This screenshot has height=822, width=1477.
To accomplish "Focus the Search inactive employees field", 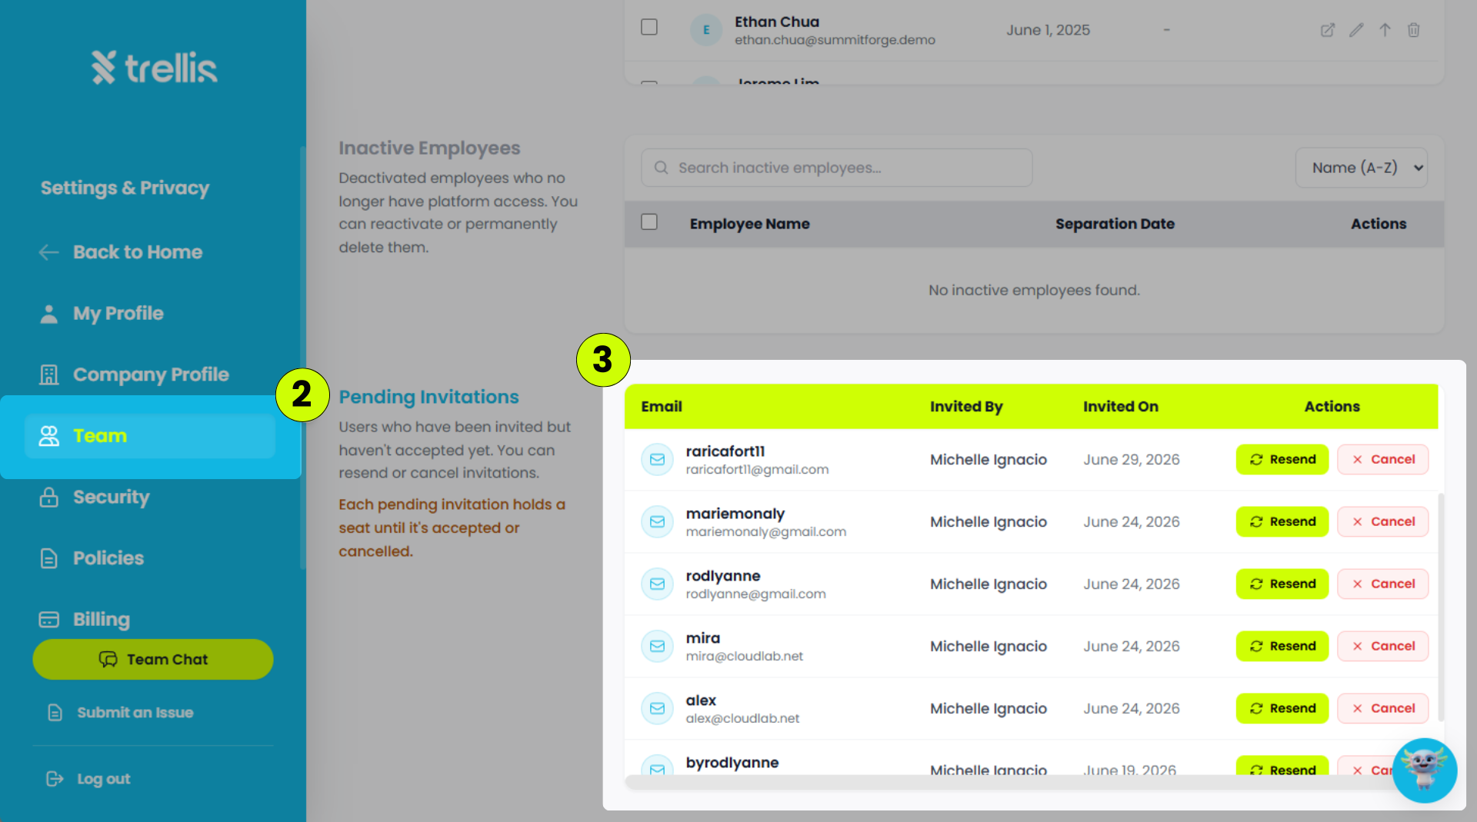I will [836, 168].
